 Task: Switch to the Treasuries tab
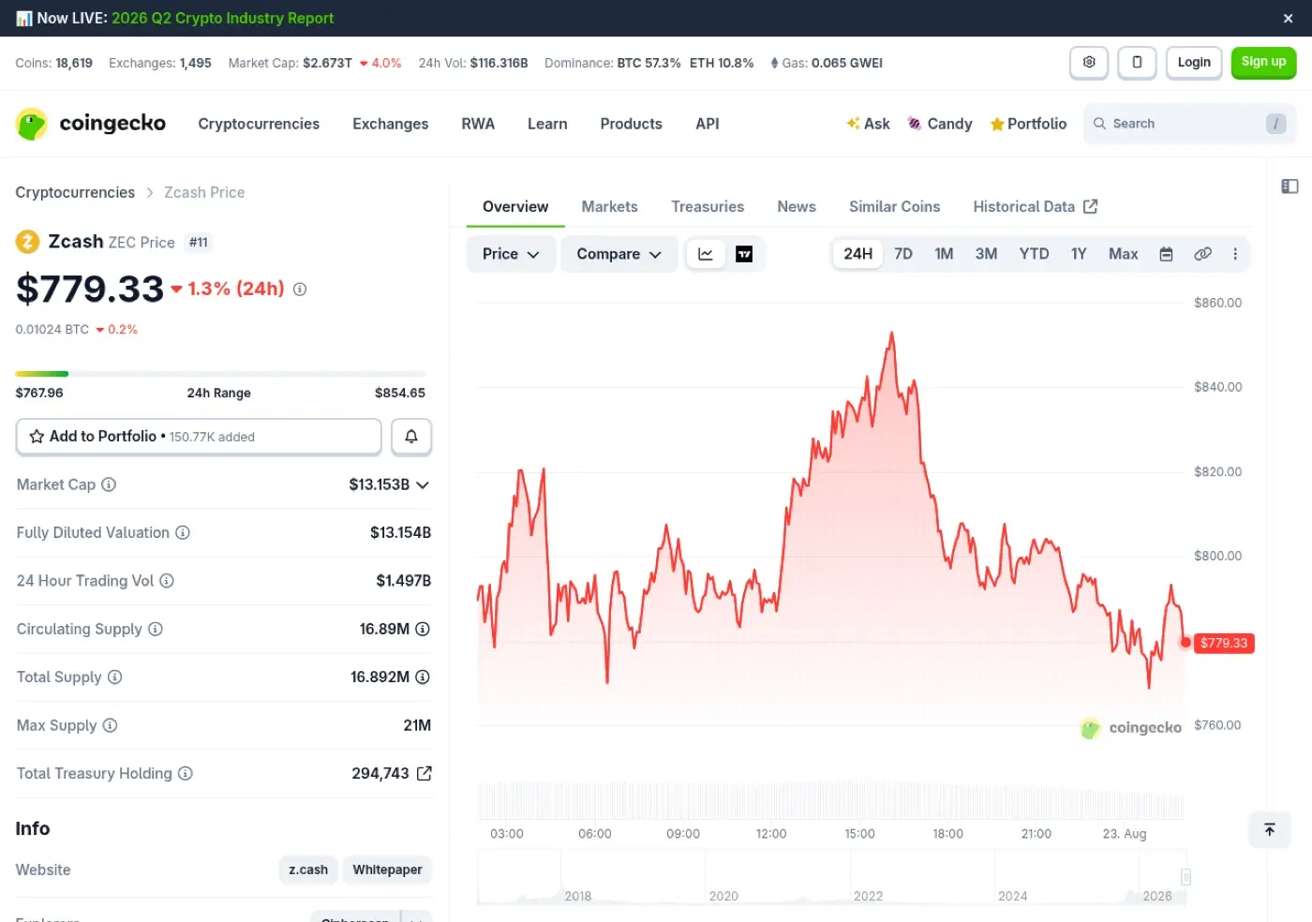tap(708, 206)
